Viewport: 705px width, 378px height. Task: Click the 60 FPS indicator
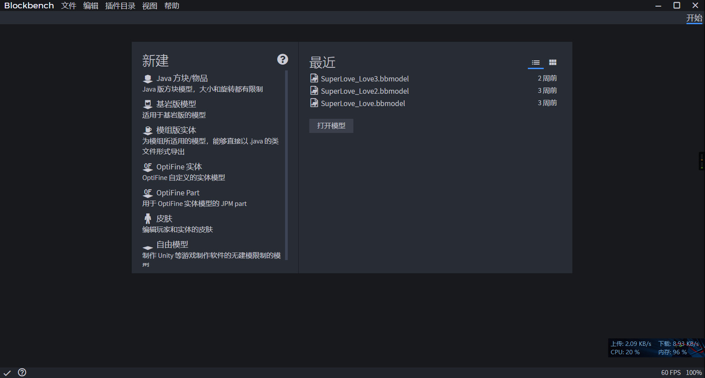click(671, 373)
